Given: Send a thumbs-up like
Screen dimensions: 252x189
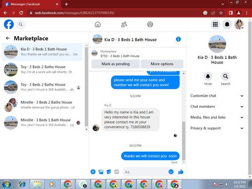Looking at the screenshot, I should pos(181,172).
